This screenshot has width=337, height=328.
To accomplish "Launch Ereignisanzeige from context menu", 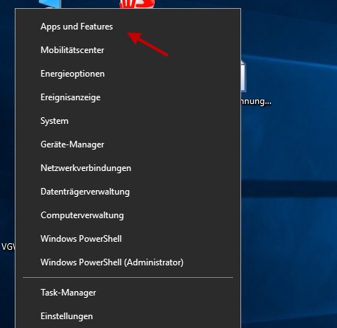I will click(x=128, y=97).
